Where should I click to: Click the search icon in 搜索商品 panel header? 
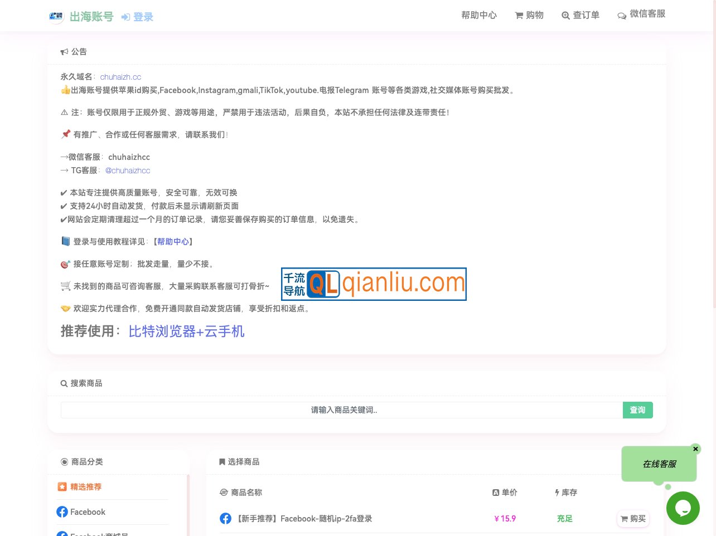point(64,383)
